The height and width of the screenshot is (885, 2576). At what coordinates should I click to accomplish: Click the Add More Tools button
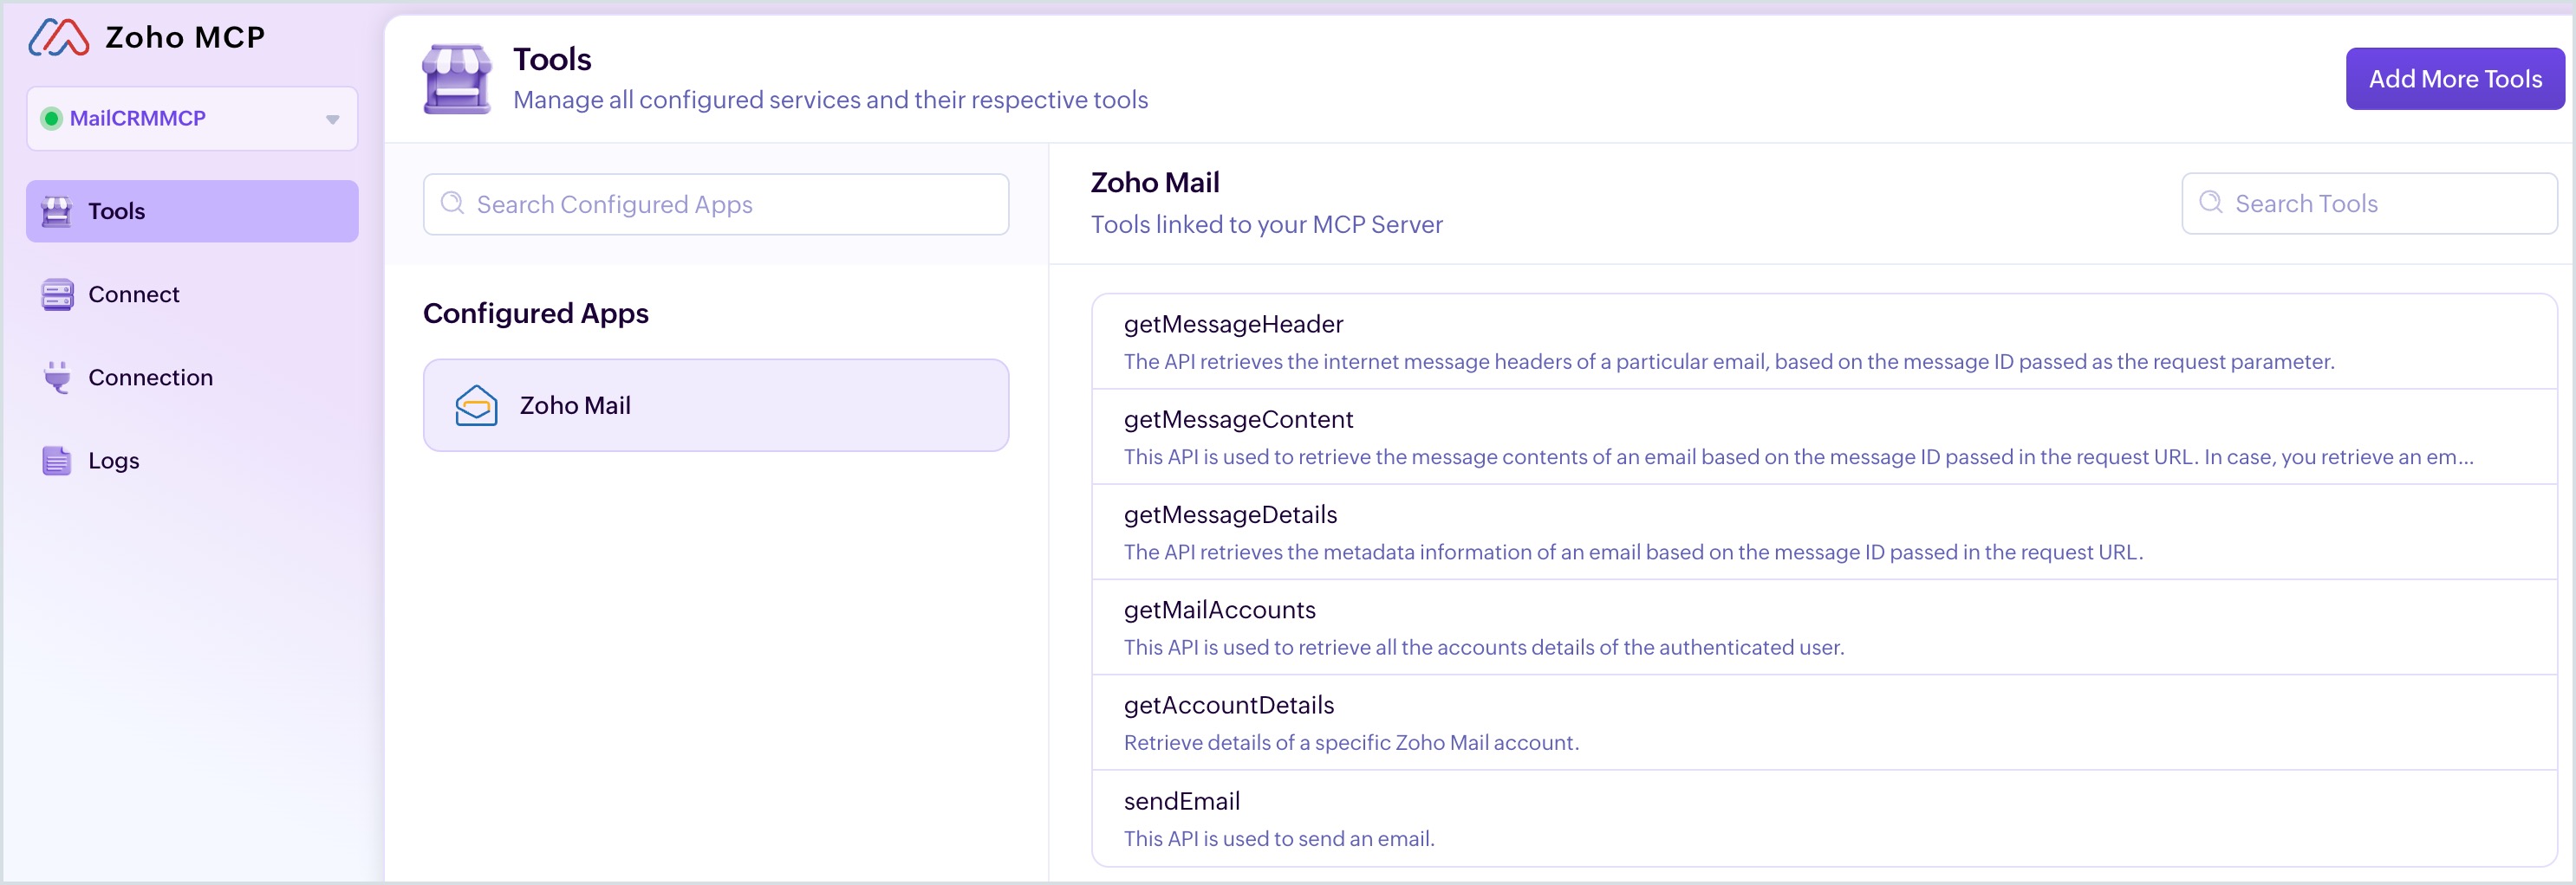pos(2455,79)
